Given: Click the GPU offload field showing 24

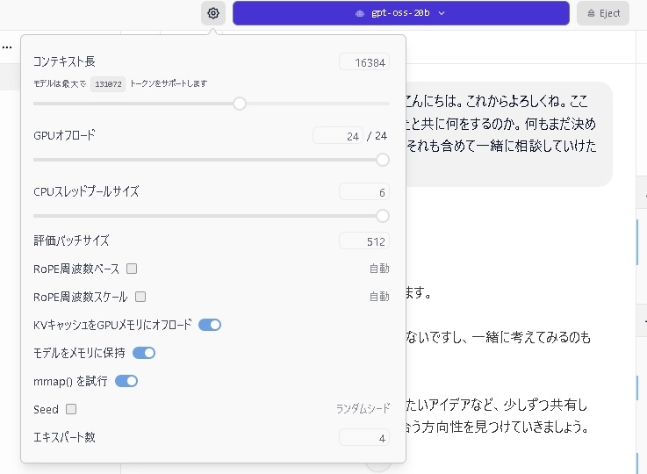Looking at the screenshot, I should click(338, 136).
